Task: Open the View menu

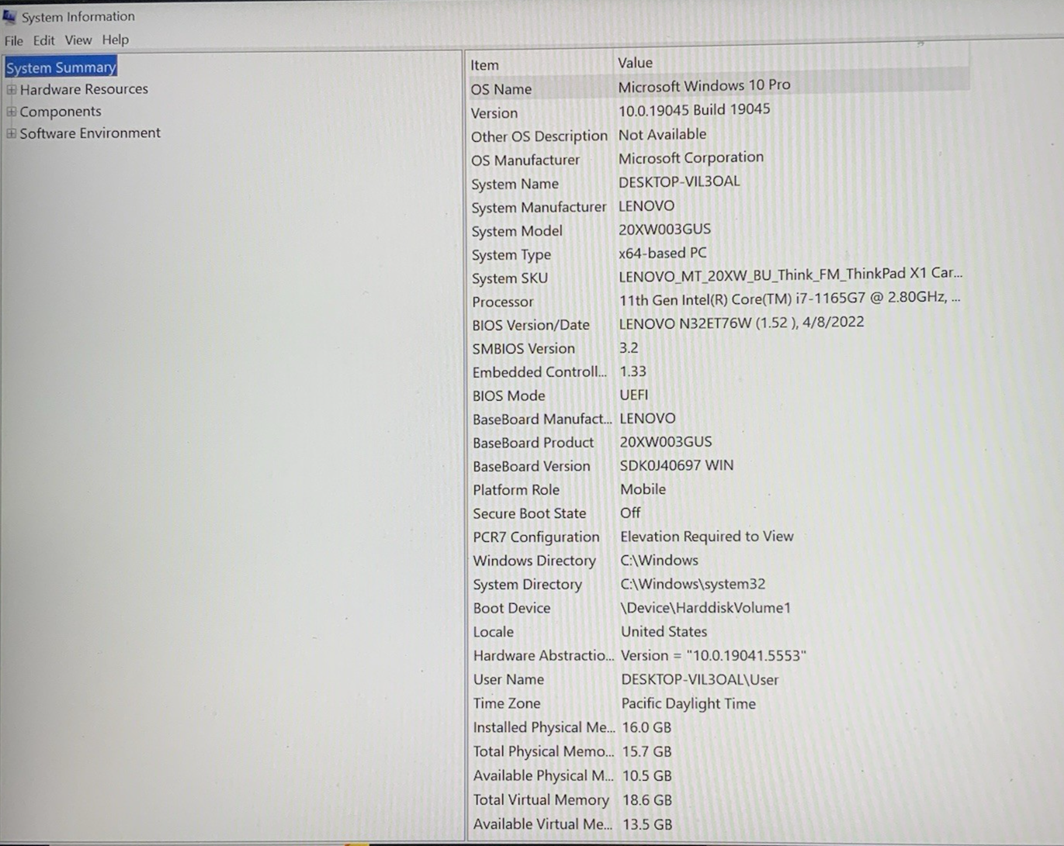Action: [x=78, y=40]
